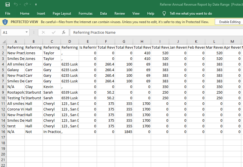Click the Enable Editing button
243x167 pixels.
229,22
